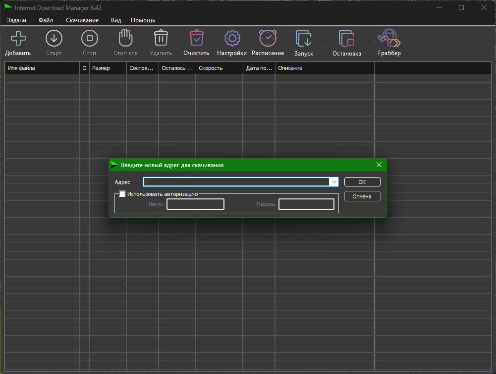This screenshot has width=496, height=374.
Task: Open the Скачивание menu
Action: point(82,20)
